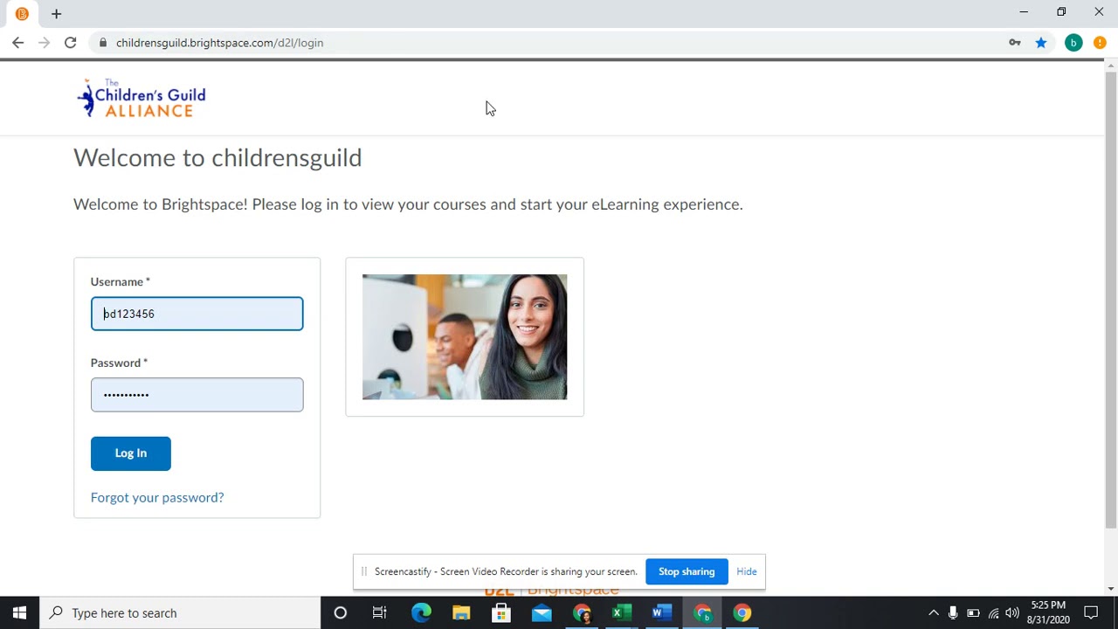Click the bookmark star icon
Screen dimensions: 1118x629
point(1041,43)
